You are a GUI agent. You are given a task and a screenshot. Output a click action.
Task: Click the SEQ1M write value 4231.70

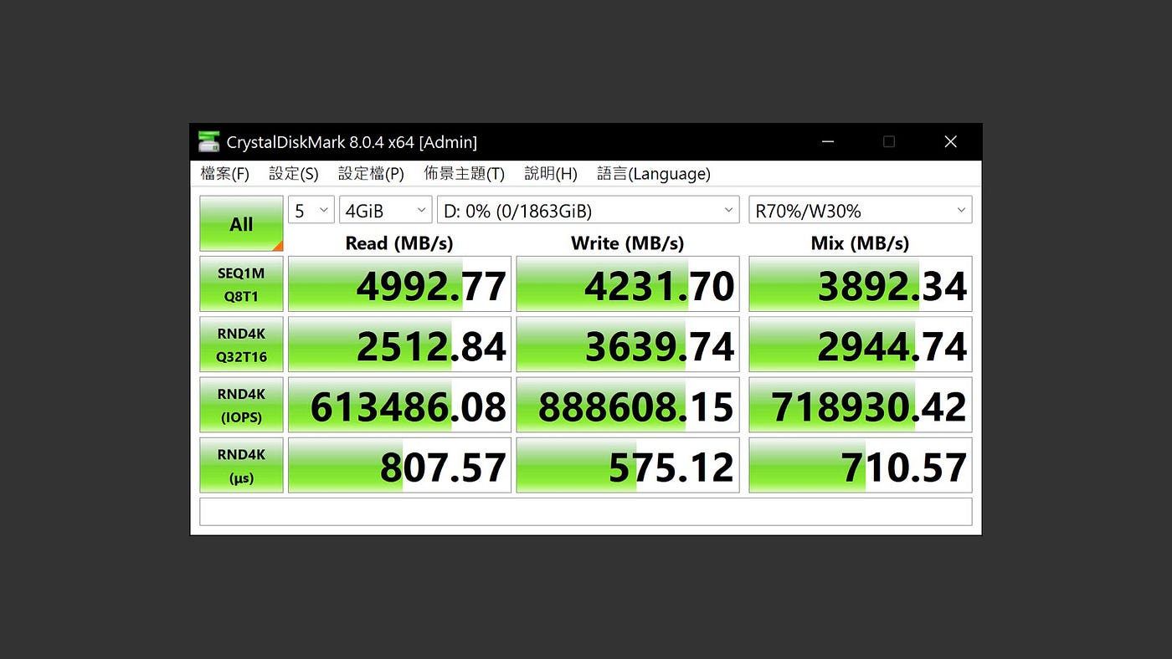pyautogui.click(x=628, y=284)
